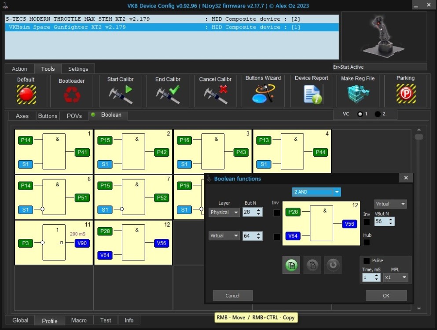
Task: Click the red Default reset icon
Action: pos(26,94)
